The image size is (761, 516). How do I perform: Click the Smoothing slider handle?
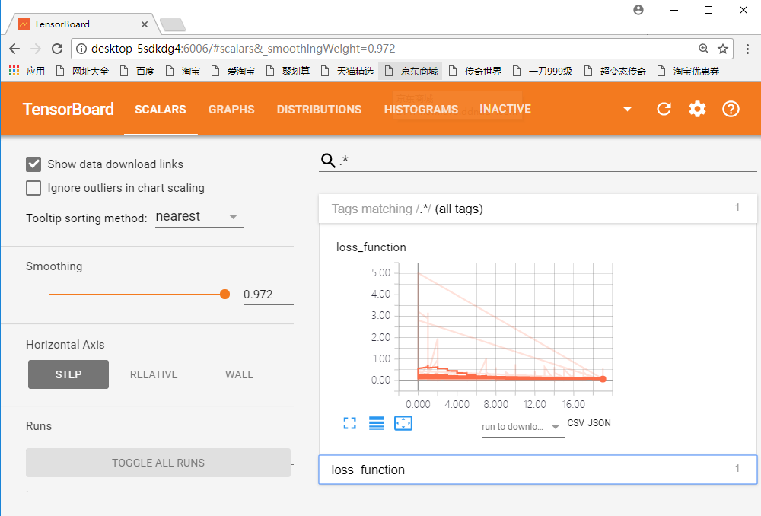[224, 295]
